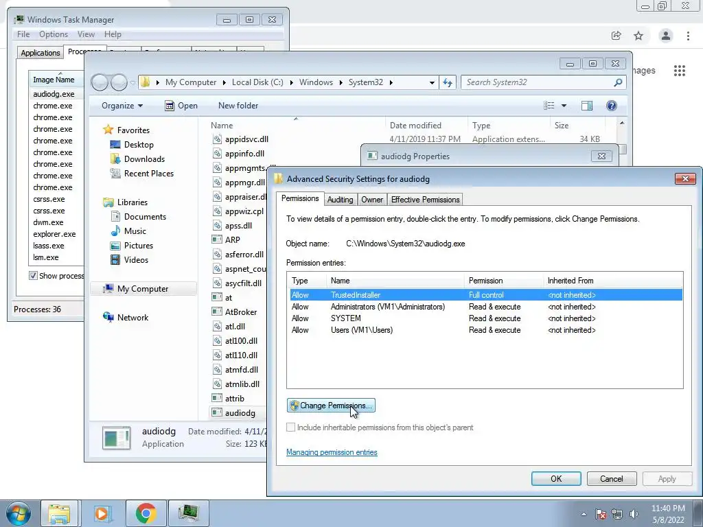Screen dimensions: 703x527
Task: Switch to the Auditing tab
Action: [341, 200]
